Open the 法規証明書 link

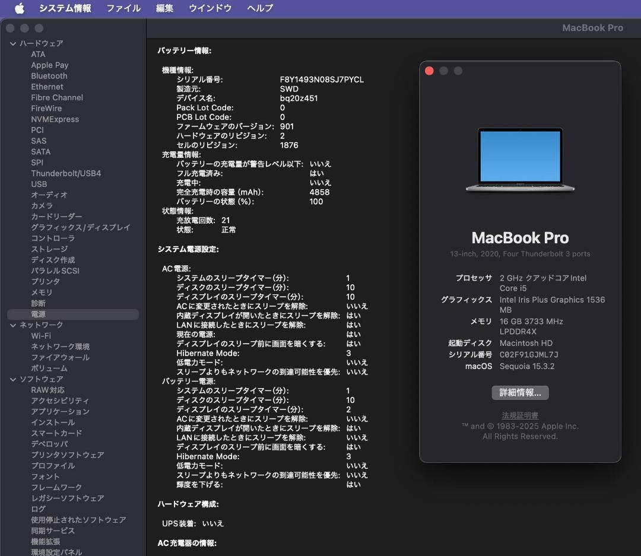(521, 415)
